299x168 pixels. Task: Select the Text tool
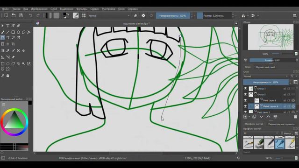pos(8,26)
